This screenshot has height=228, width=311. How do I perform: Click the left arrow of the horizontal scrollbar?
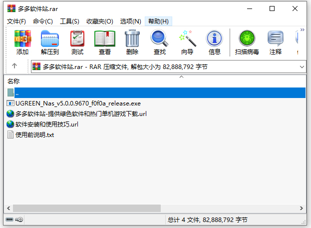point(8,208)
